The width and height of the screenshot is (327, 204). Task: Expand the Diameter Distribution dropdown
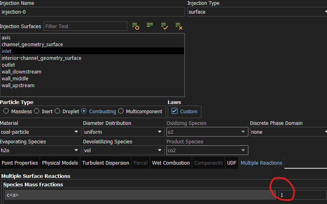pyautogui.click(x=124, y=132)
